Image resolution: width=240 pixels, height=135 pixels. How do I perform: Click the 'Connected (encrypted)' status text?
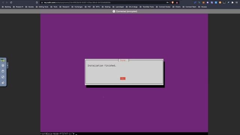[x=127, y=11]
